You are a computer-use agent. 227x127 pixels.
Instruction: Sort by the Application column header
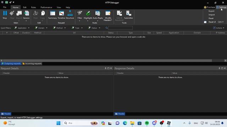[174, 33]
